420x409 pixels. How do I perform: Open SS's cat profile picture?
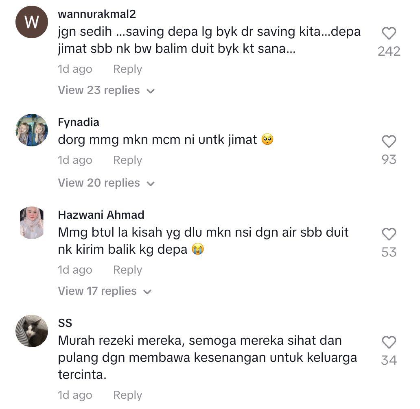pyautogui.click(x=32, y=331)
